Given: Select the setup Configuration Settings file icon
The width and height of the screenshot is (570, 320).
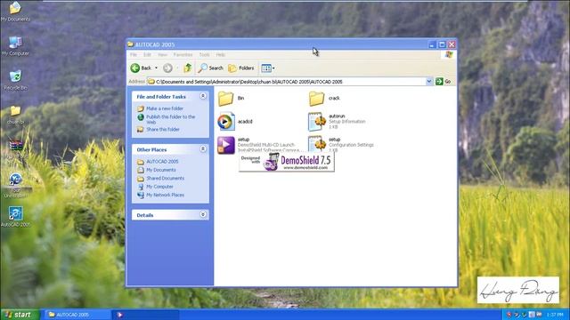Looking at the screenshot, I should click(317, 144).
